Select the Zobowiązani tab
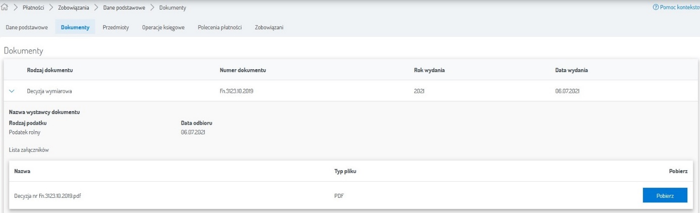700x213 pixels. click(269, 27)
